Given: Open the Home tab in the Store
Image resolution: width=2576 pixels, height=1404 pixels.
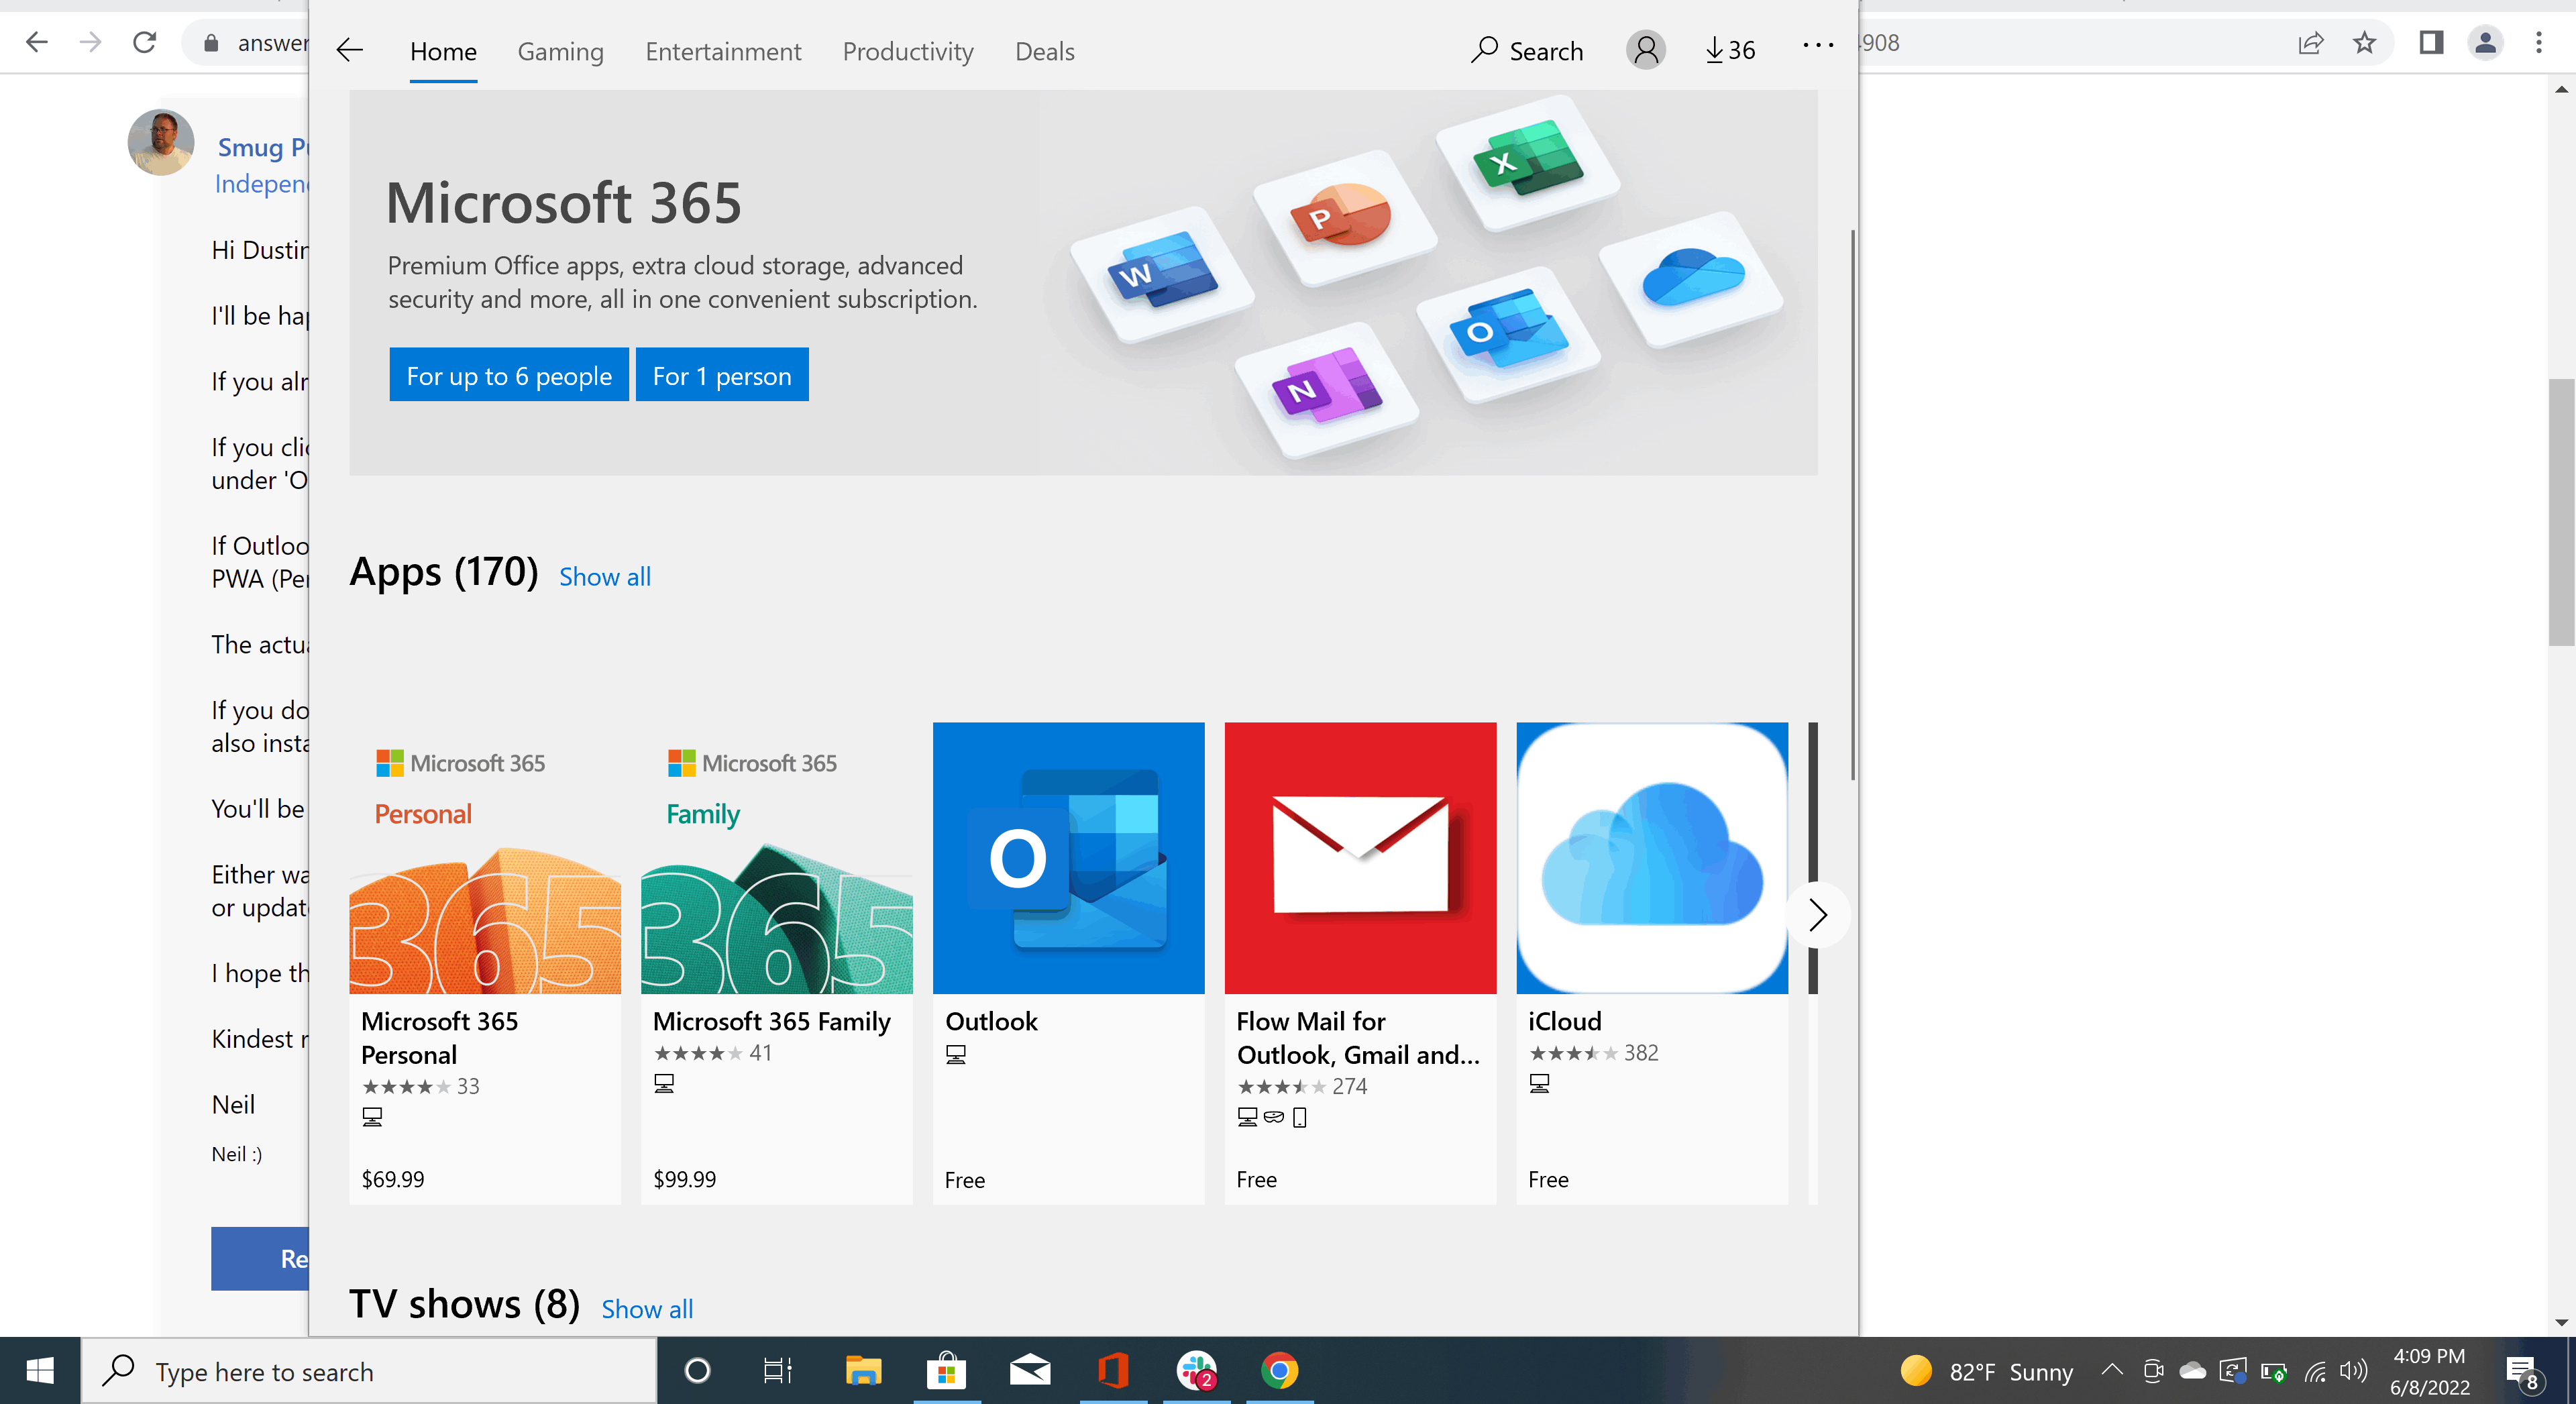Looking at the screenshot, I should pyautogui.click(x=443, y=51).
